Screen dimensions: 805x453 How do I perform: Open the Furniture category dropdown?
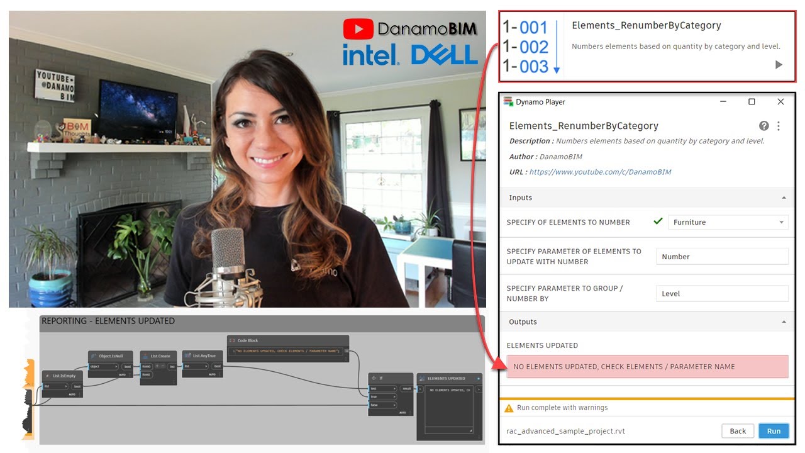point(728,222)
